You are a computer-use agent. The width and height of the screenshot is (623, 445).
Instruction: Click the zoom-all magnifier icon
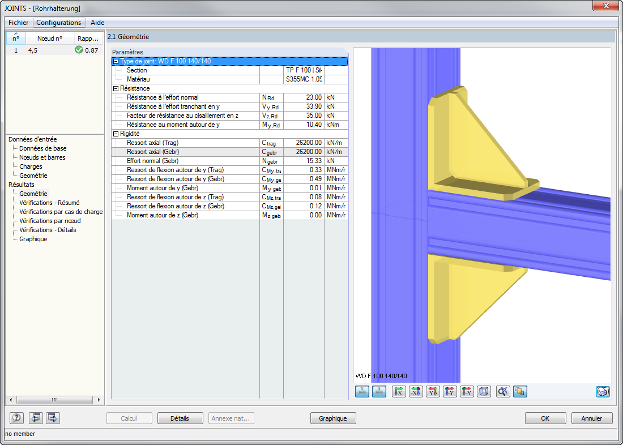click(x=503, y=392)
